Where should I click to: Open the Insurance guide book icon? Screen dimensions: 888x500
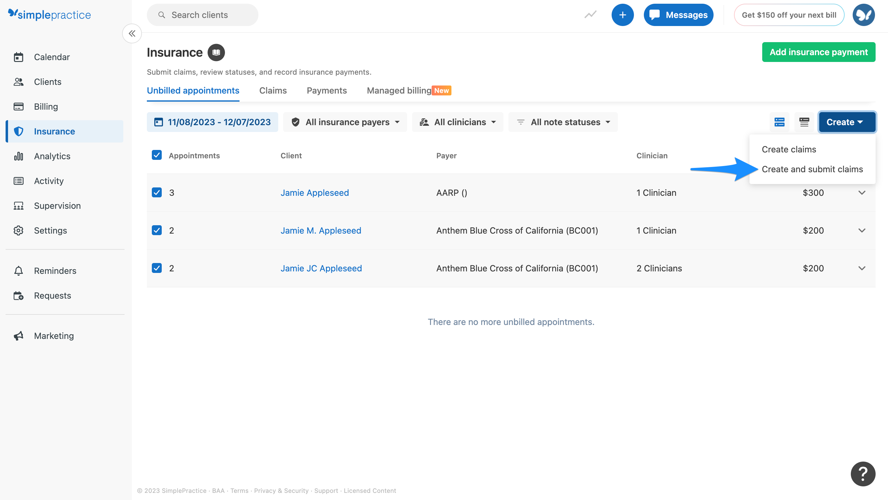tap(216, 52)
